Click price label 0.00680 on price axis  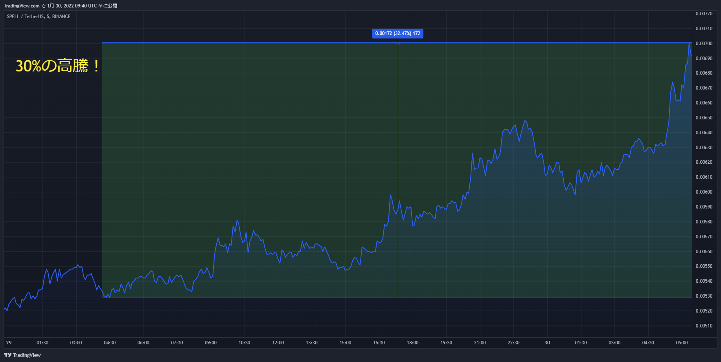click(x=704, y=73)
